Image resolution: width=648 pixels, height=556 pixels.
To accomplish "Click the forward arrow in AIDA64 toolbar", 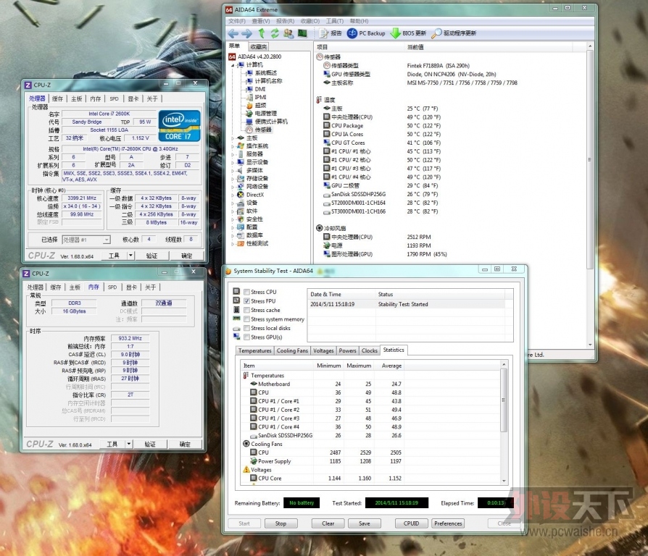I will [246, 33].
